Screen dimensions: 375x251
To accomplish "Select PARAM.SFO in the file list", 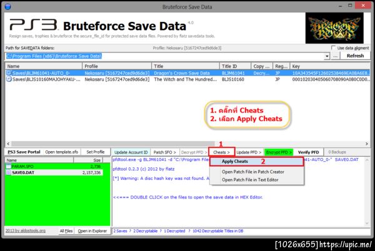I will [54, 167].
